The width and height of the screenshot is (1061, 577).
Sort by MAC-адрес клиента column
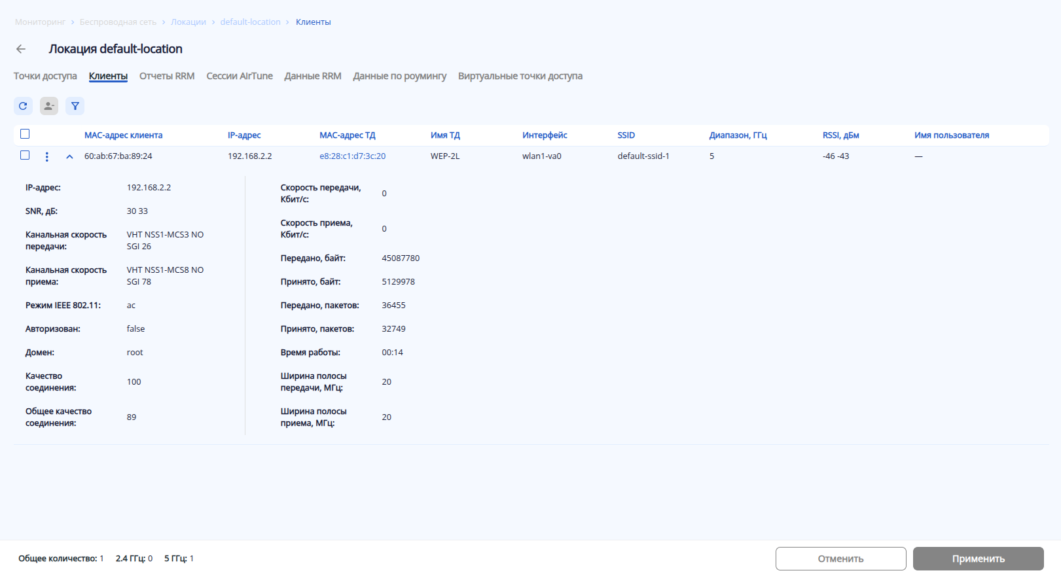tap(123, 135)
